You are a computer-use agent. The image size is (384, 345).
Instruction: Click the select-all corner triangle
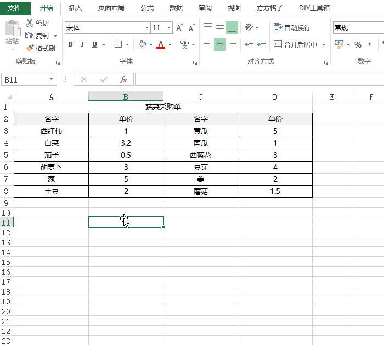click(9, 96)
